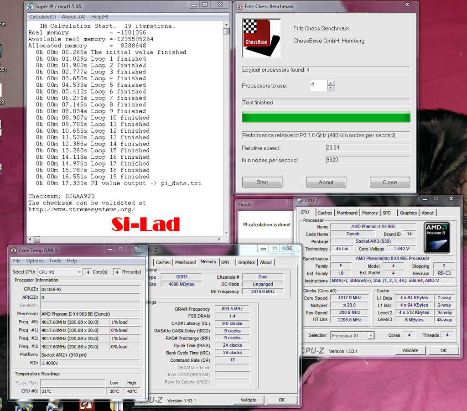Click the CPU-Z title bar icon
The height and width of the screenshot is (411, 467).
coord(300,200)
